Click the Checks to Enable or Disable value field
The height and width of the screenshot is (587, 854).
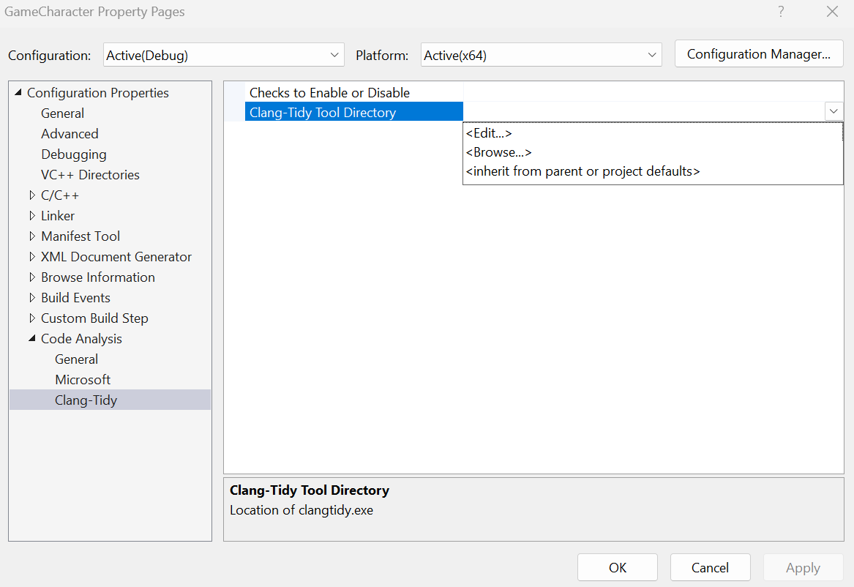(x=653, y=92)
